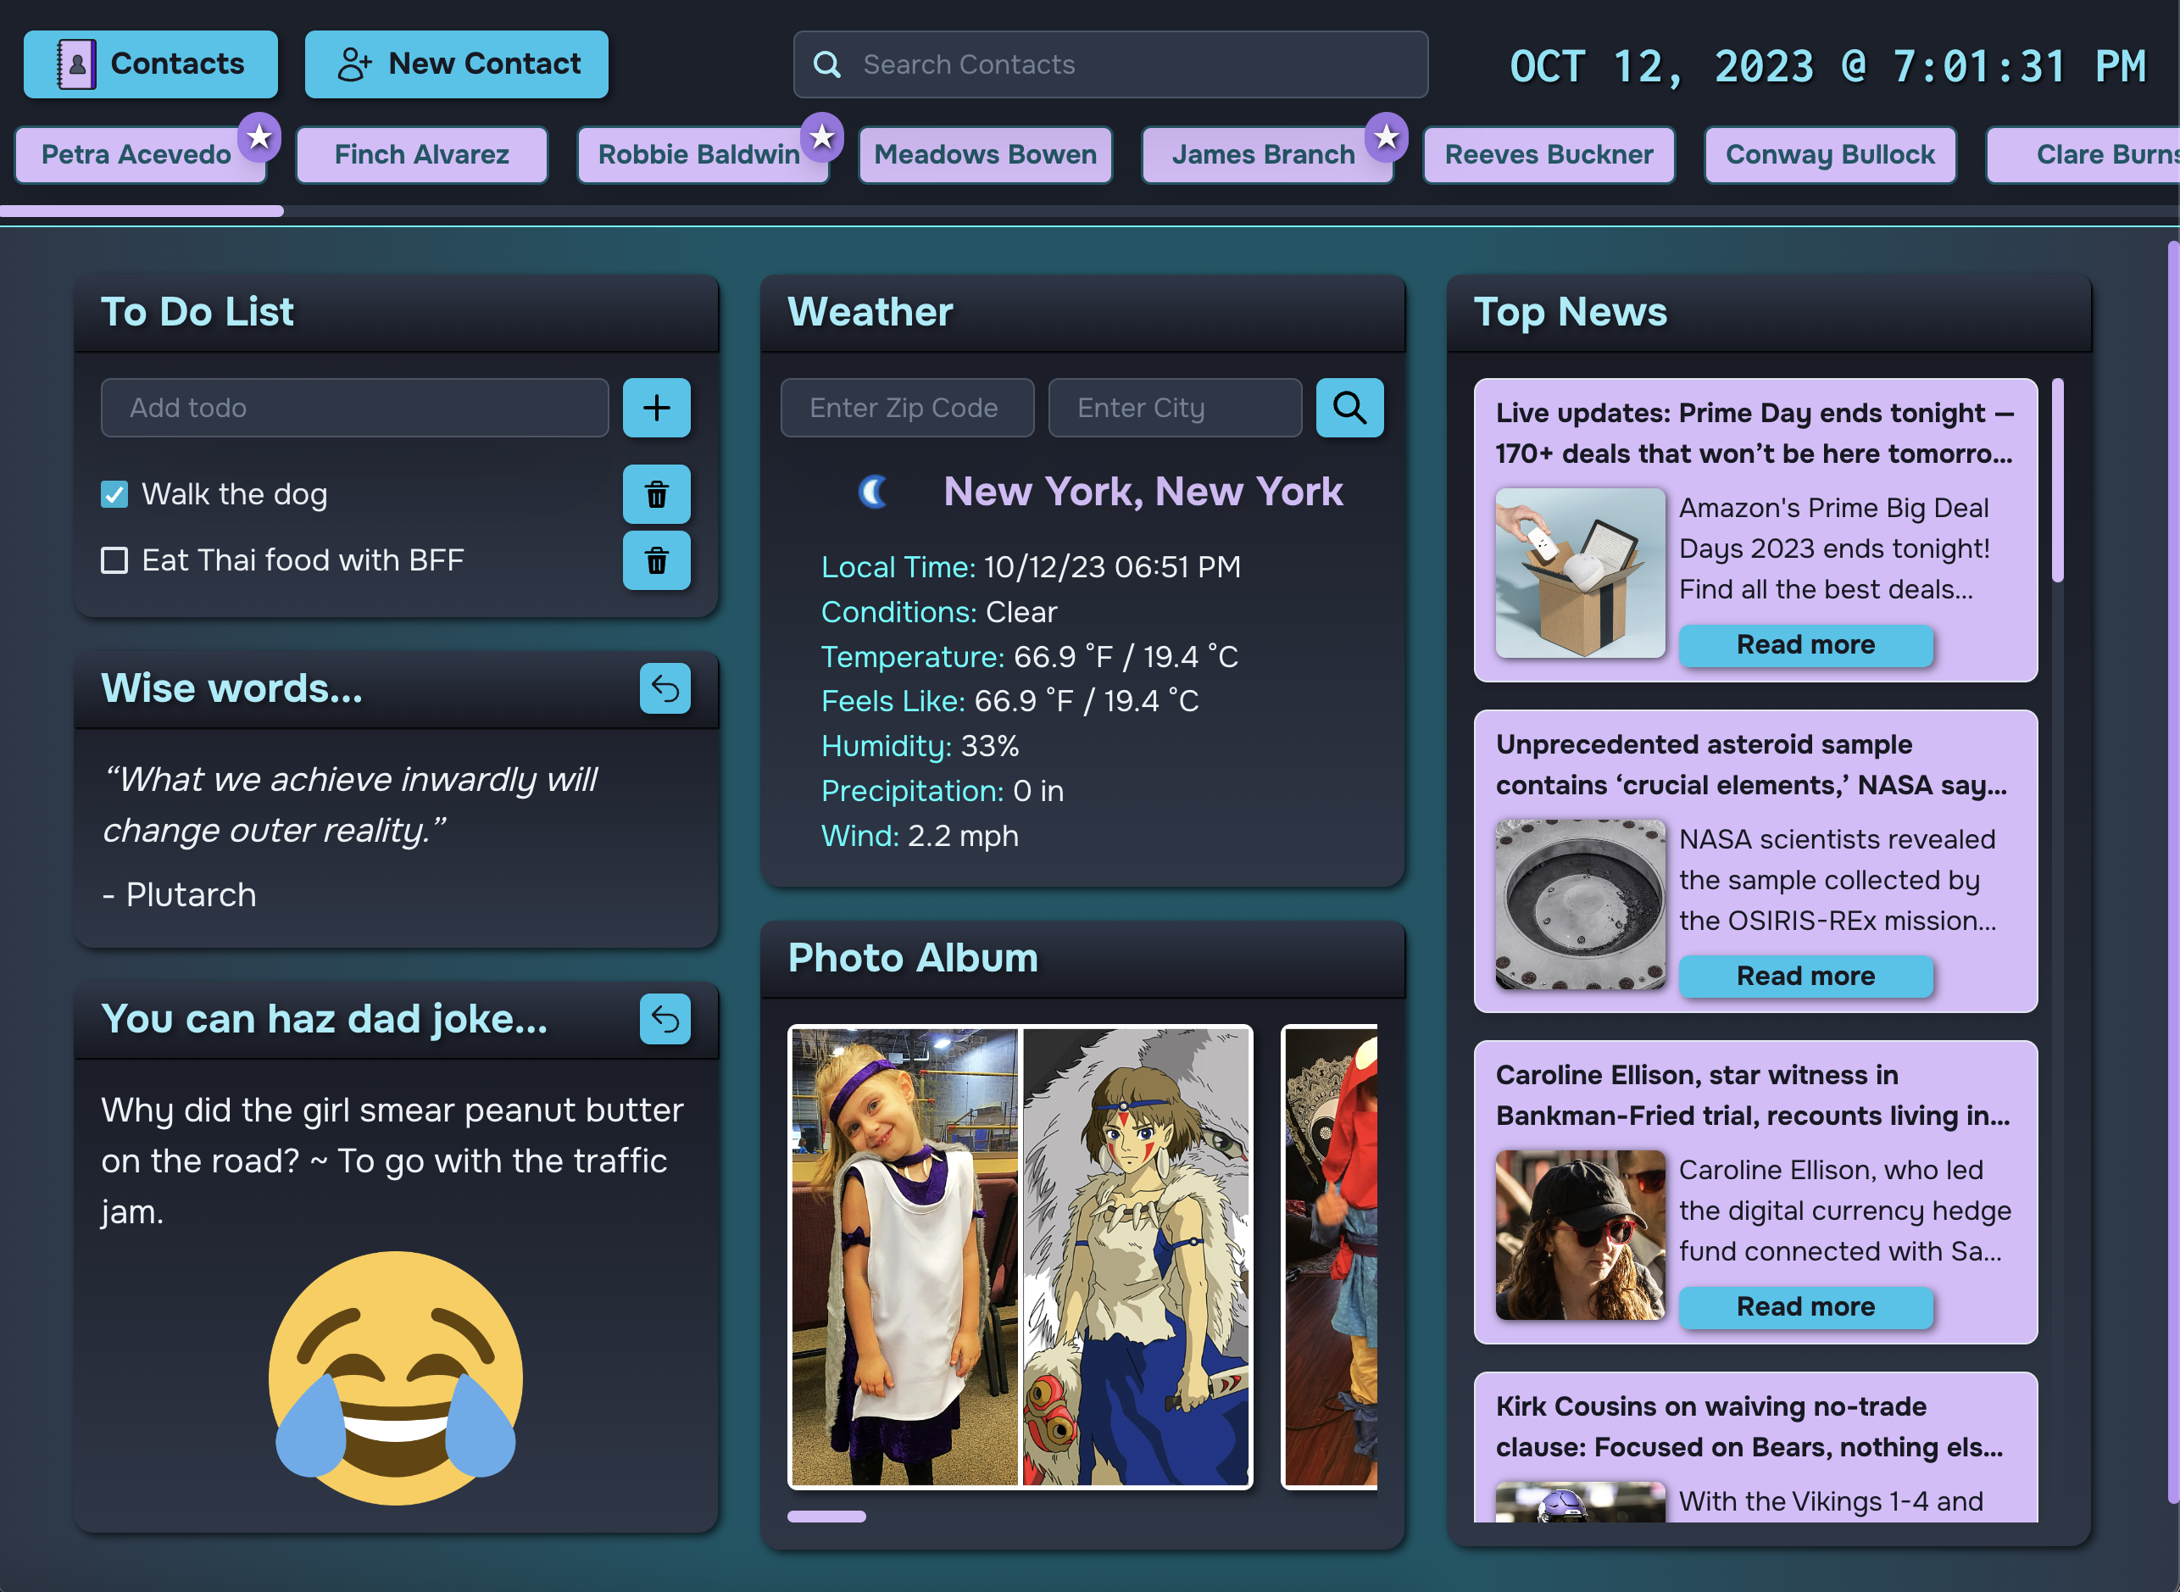Click the date and time clock
This screenshot has height=1592, width=2180.
[x=1827, y=66]
